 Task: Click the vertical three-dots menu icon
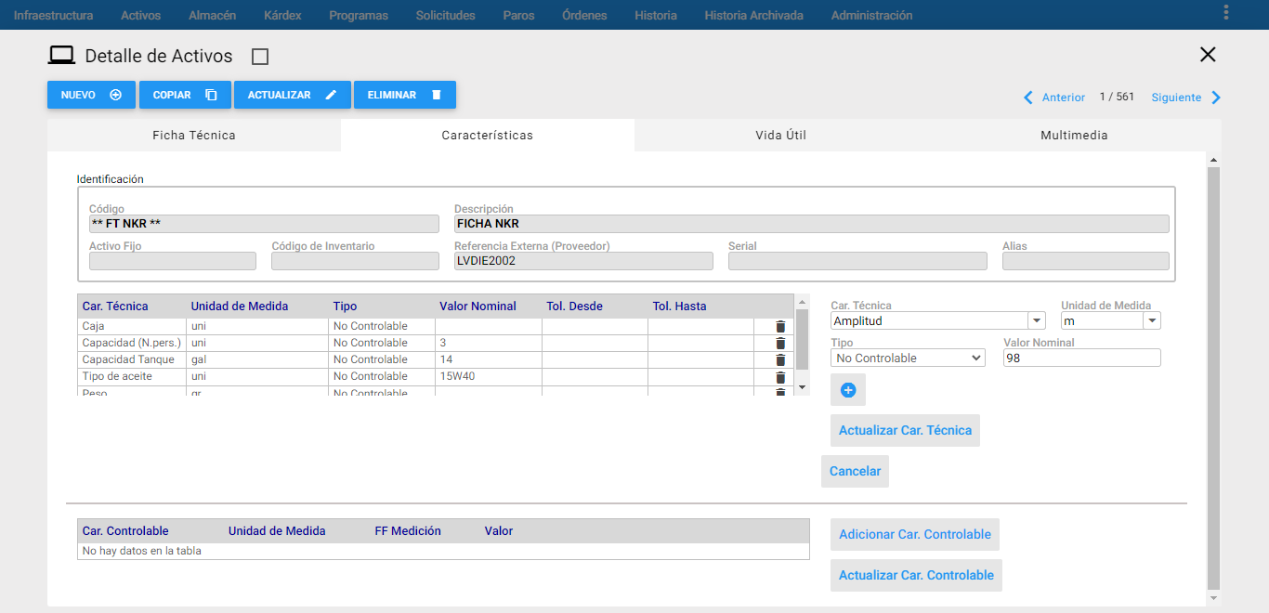[1226, 12]
